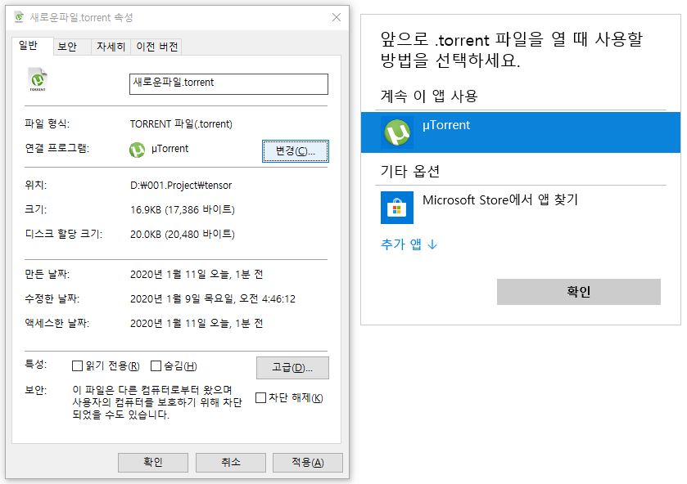Open the 보안 tab

72,47
